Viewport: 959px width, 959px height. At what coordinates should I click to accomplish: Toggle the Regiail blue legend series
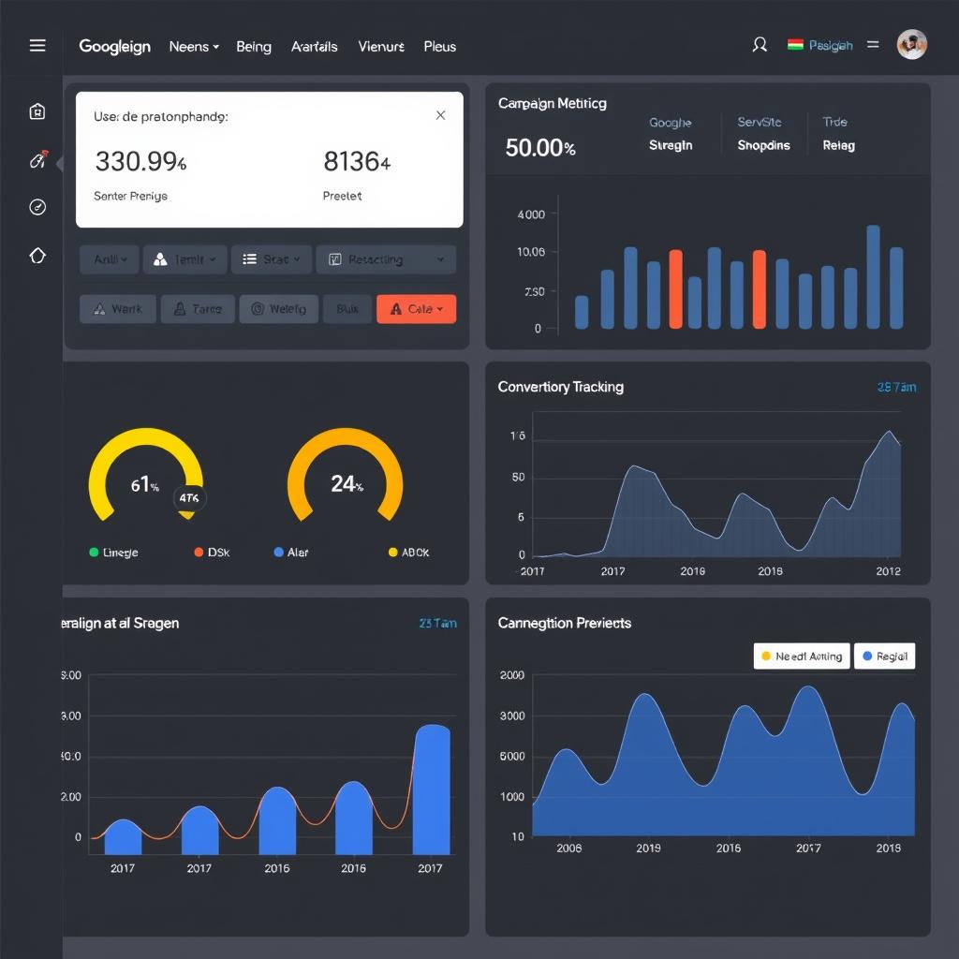pyautogui.click(x=884, y=657)
